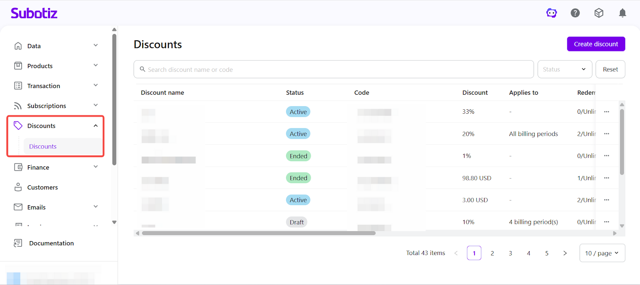This screenshot has height=285, width=640.
Task: Click the help question mark icon
Action: [x=575, y=13]
